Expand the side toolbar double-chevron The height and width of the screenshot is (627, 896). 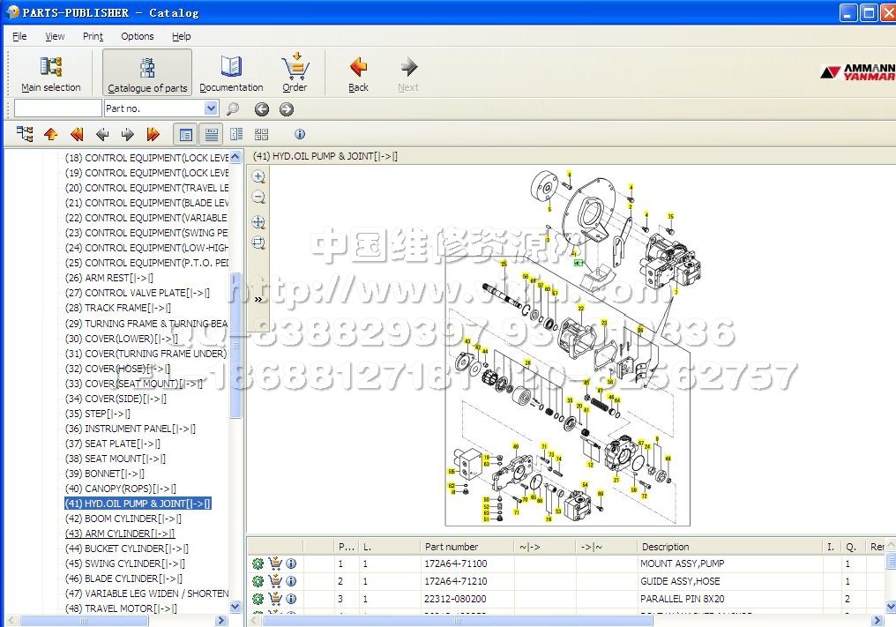click(x=258, y=299)
